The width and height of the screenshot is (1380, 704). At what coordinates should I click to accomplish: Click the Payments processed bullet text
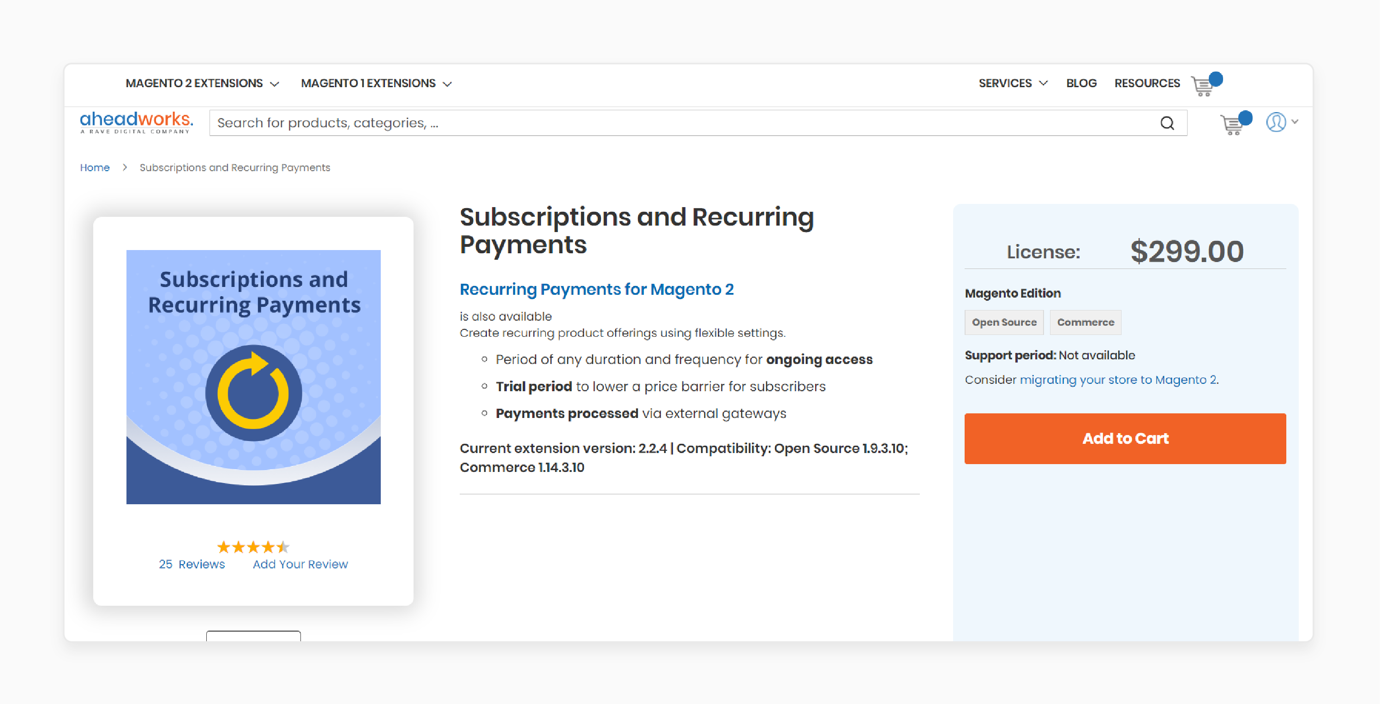pos(641,413)
